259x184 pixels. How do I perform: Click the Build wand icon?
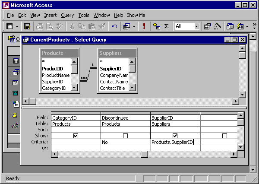(217, 26)
